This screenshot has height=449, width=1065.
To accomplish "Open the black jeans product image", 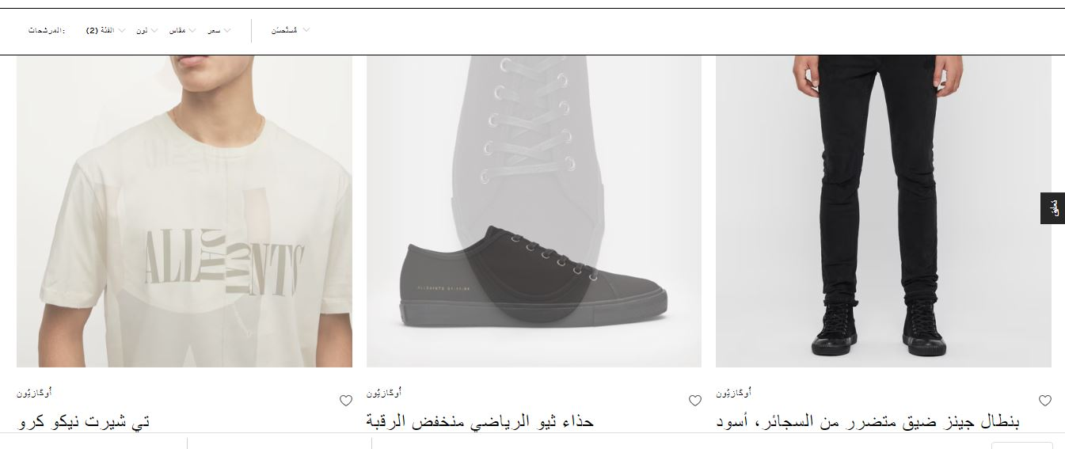I will (x=884, y=211).
